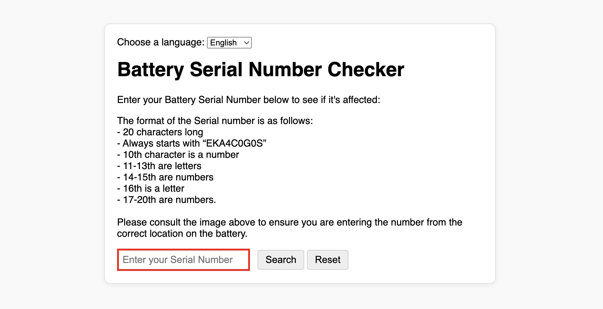
Task: Click the "11-13th are letters" line
Action: tap(159, 166)
